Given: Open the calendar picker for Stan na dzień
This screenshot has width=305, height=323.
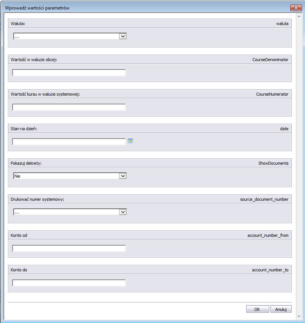Looking at the screenshot, I should pos(130,141).
